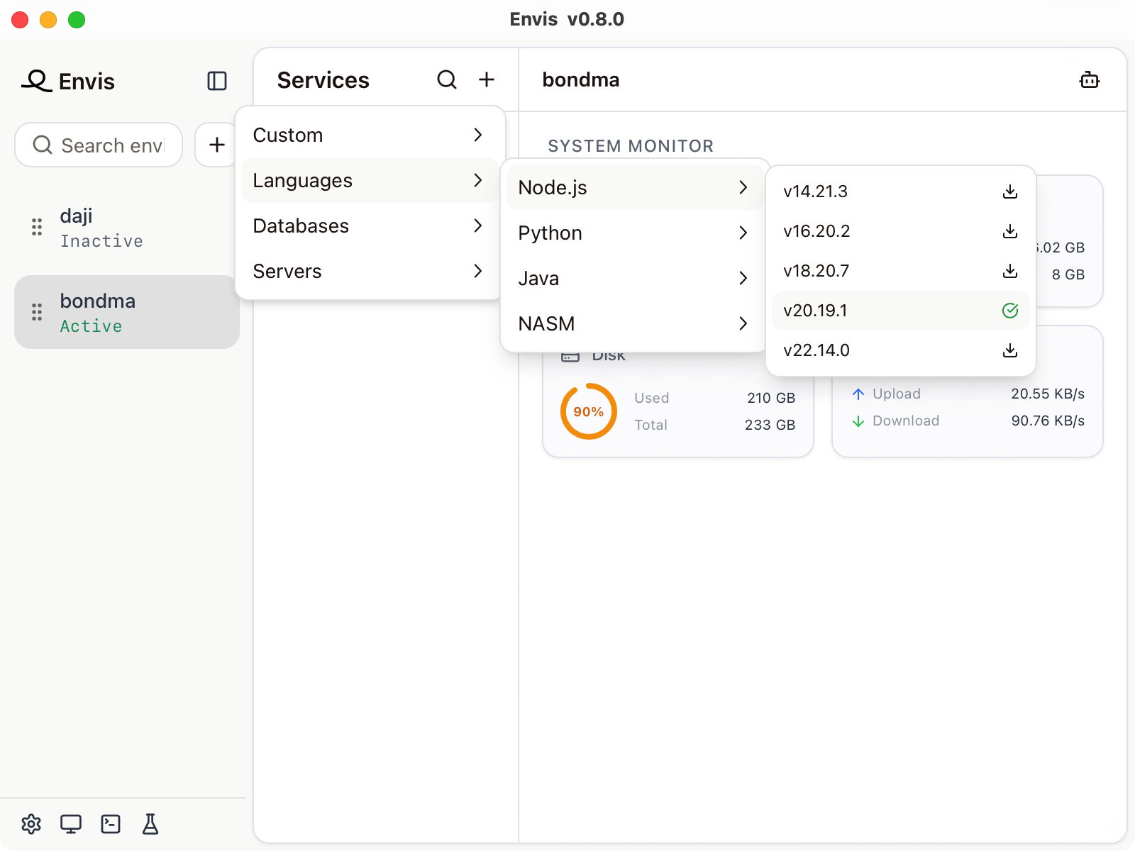
Task: Select Node.js in languages submenu
Action: (x=634, y=187)
